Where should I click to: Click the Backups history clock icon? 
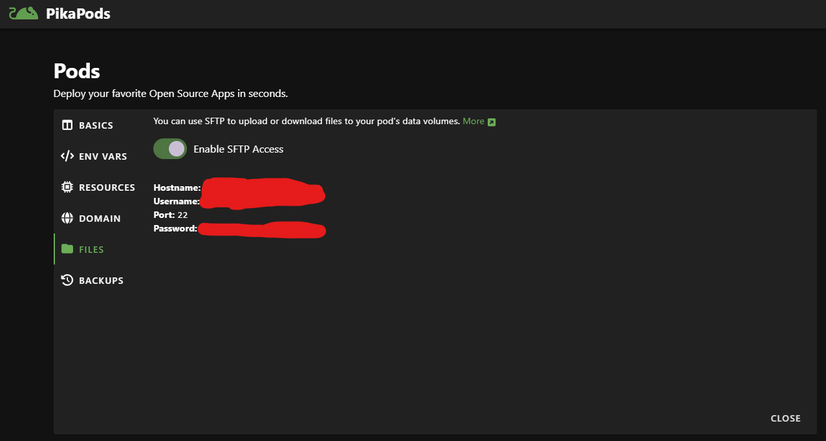tap(67, 280)
